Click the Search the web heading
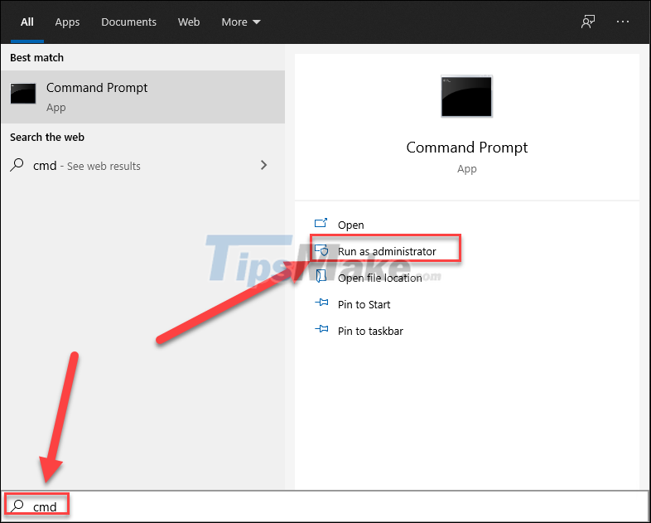Viewport: 651px width, 523px height. 47,137
